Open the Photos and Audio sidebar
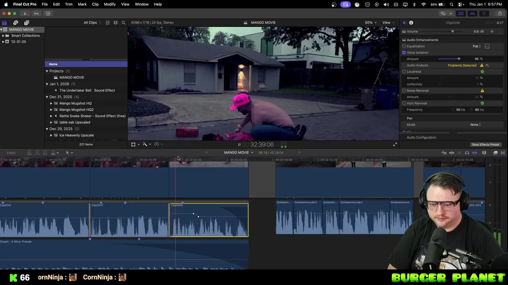Screen dimensions: 508x285 pos(15,23)
